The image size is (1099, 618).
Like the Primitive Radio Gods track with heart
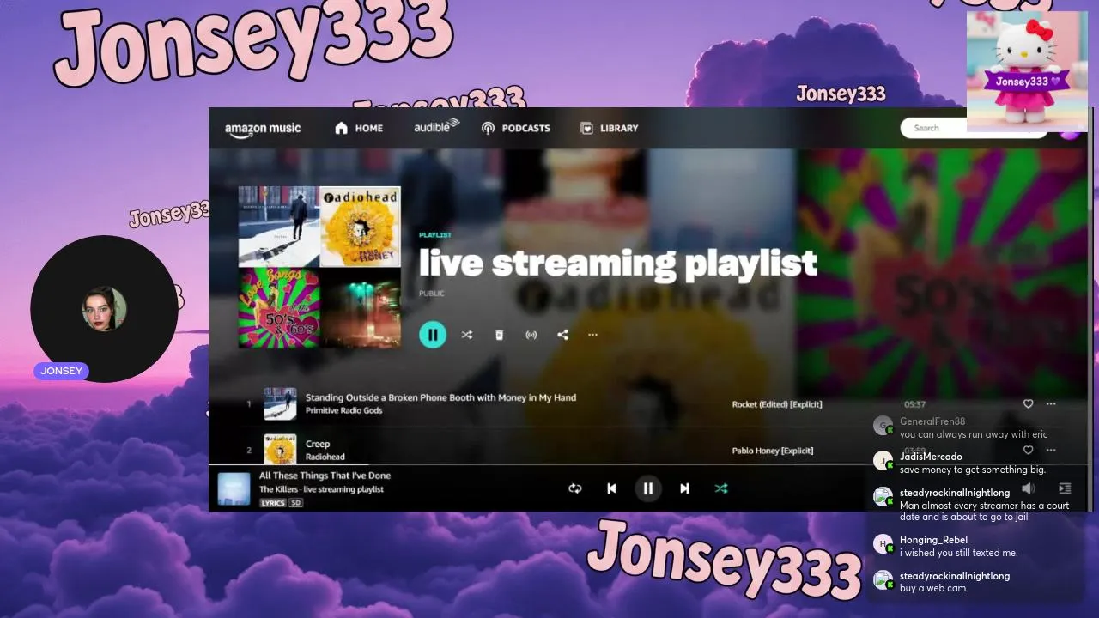tap(1028, 403)
